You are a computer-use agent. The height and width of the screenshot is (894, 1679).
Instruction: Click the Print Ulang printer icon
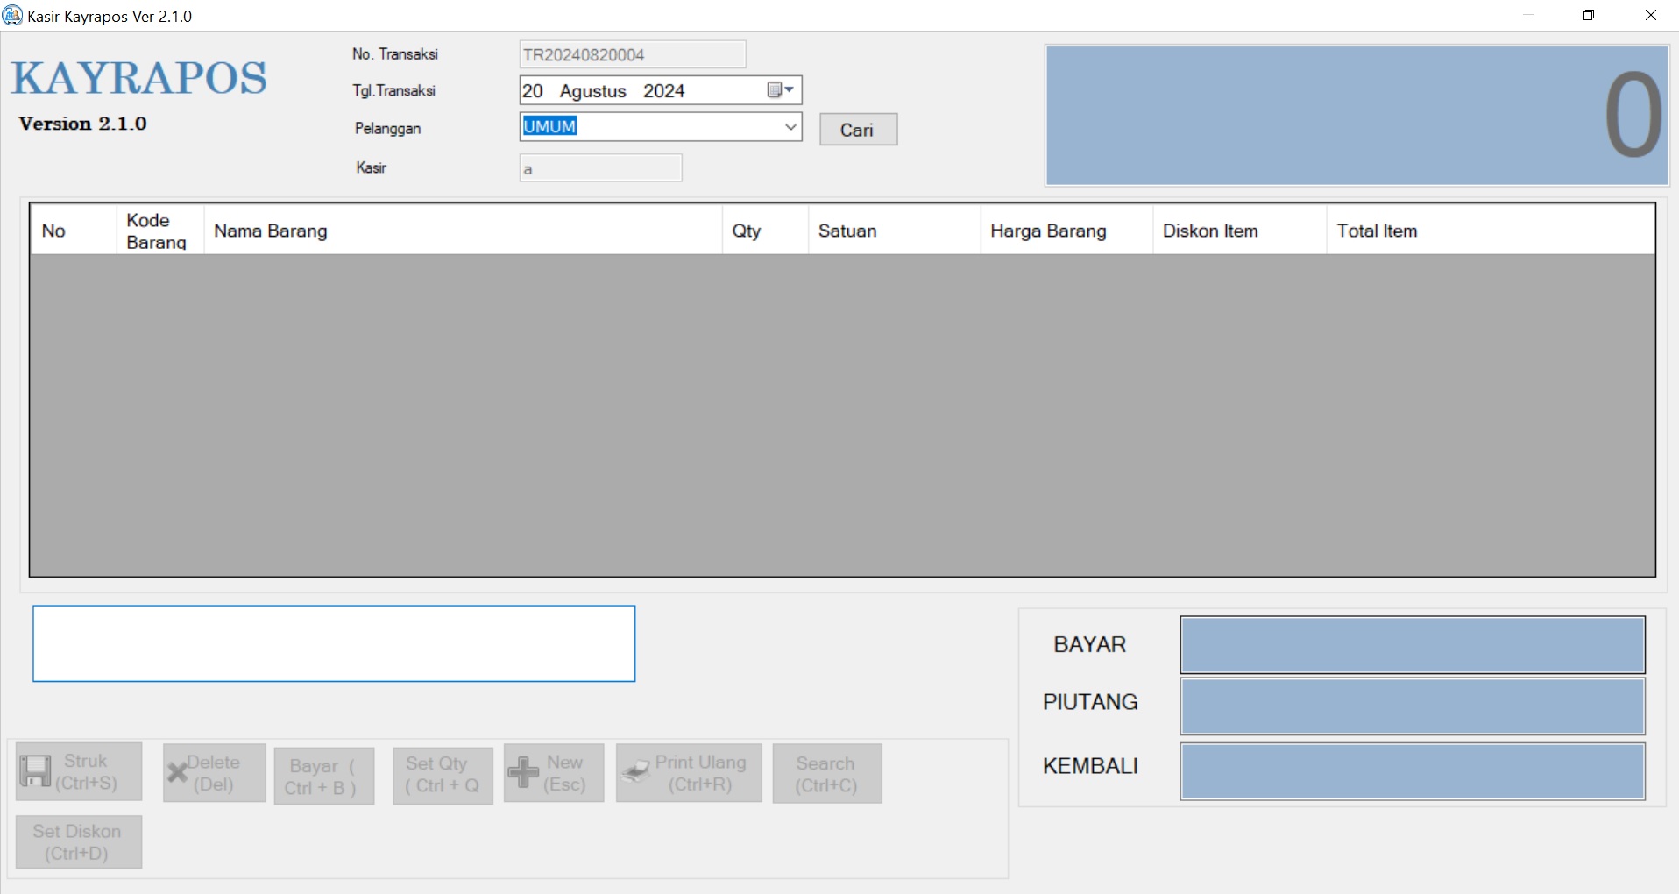pos(636,772)
